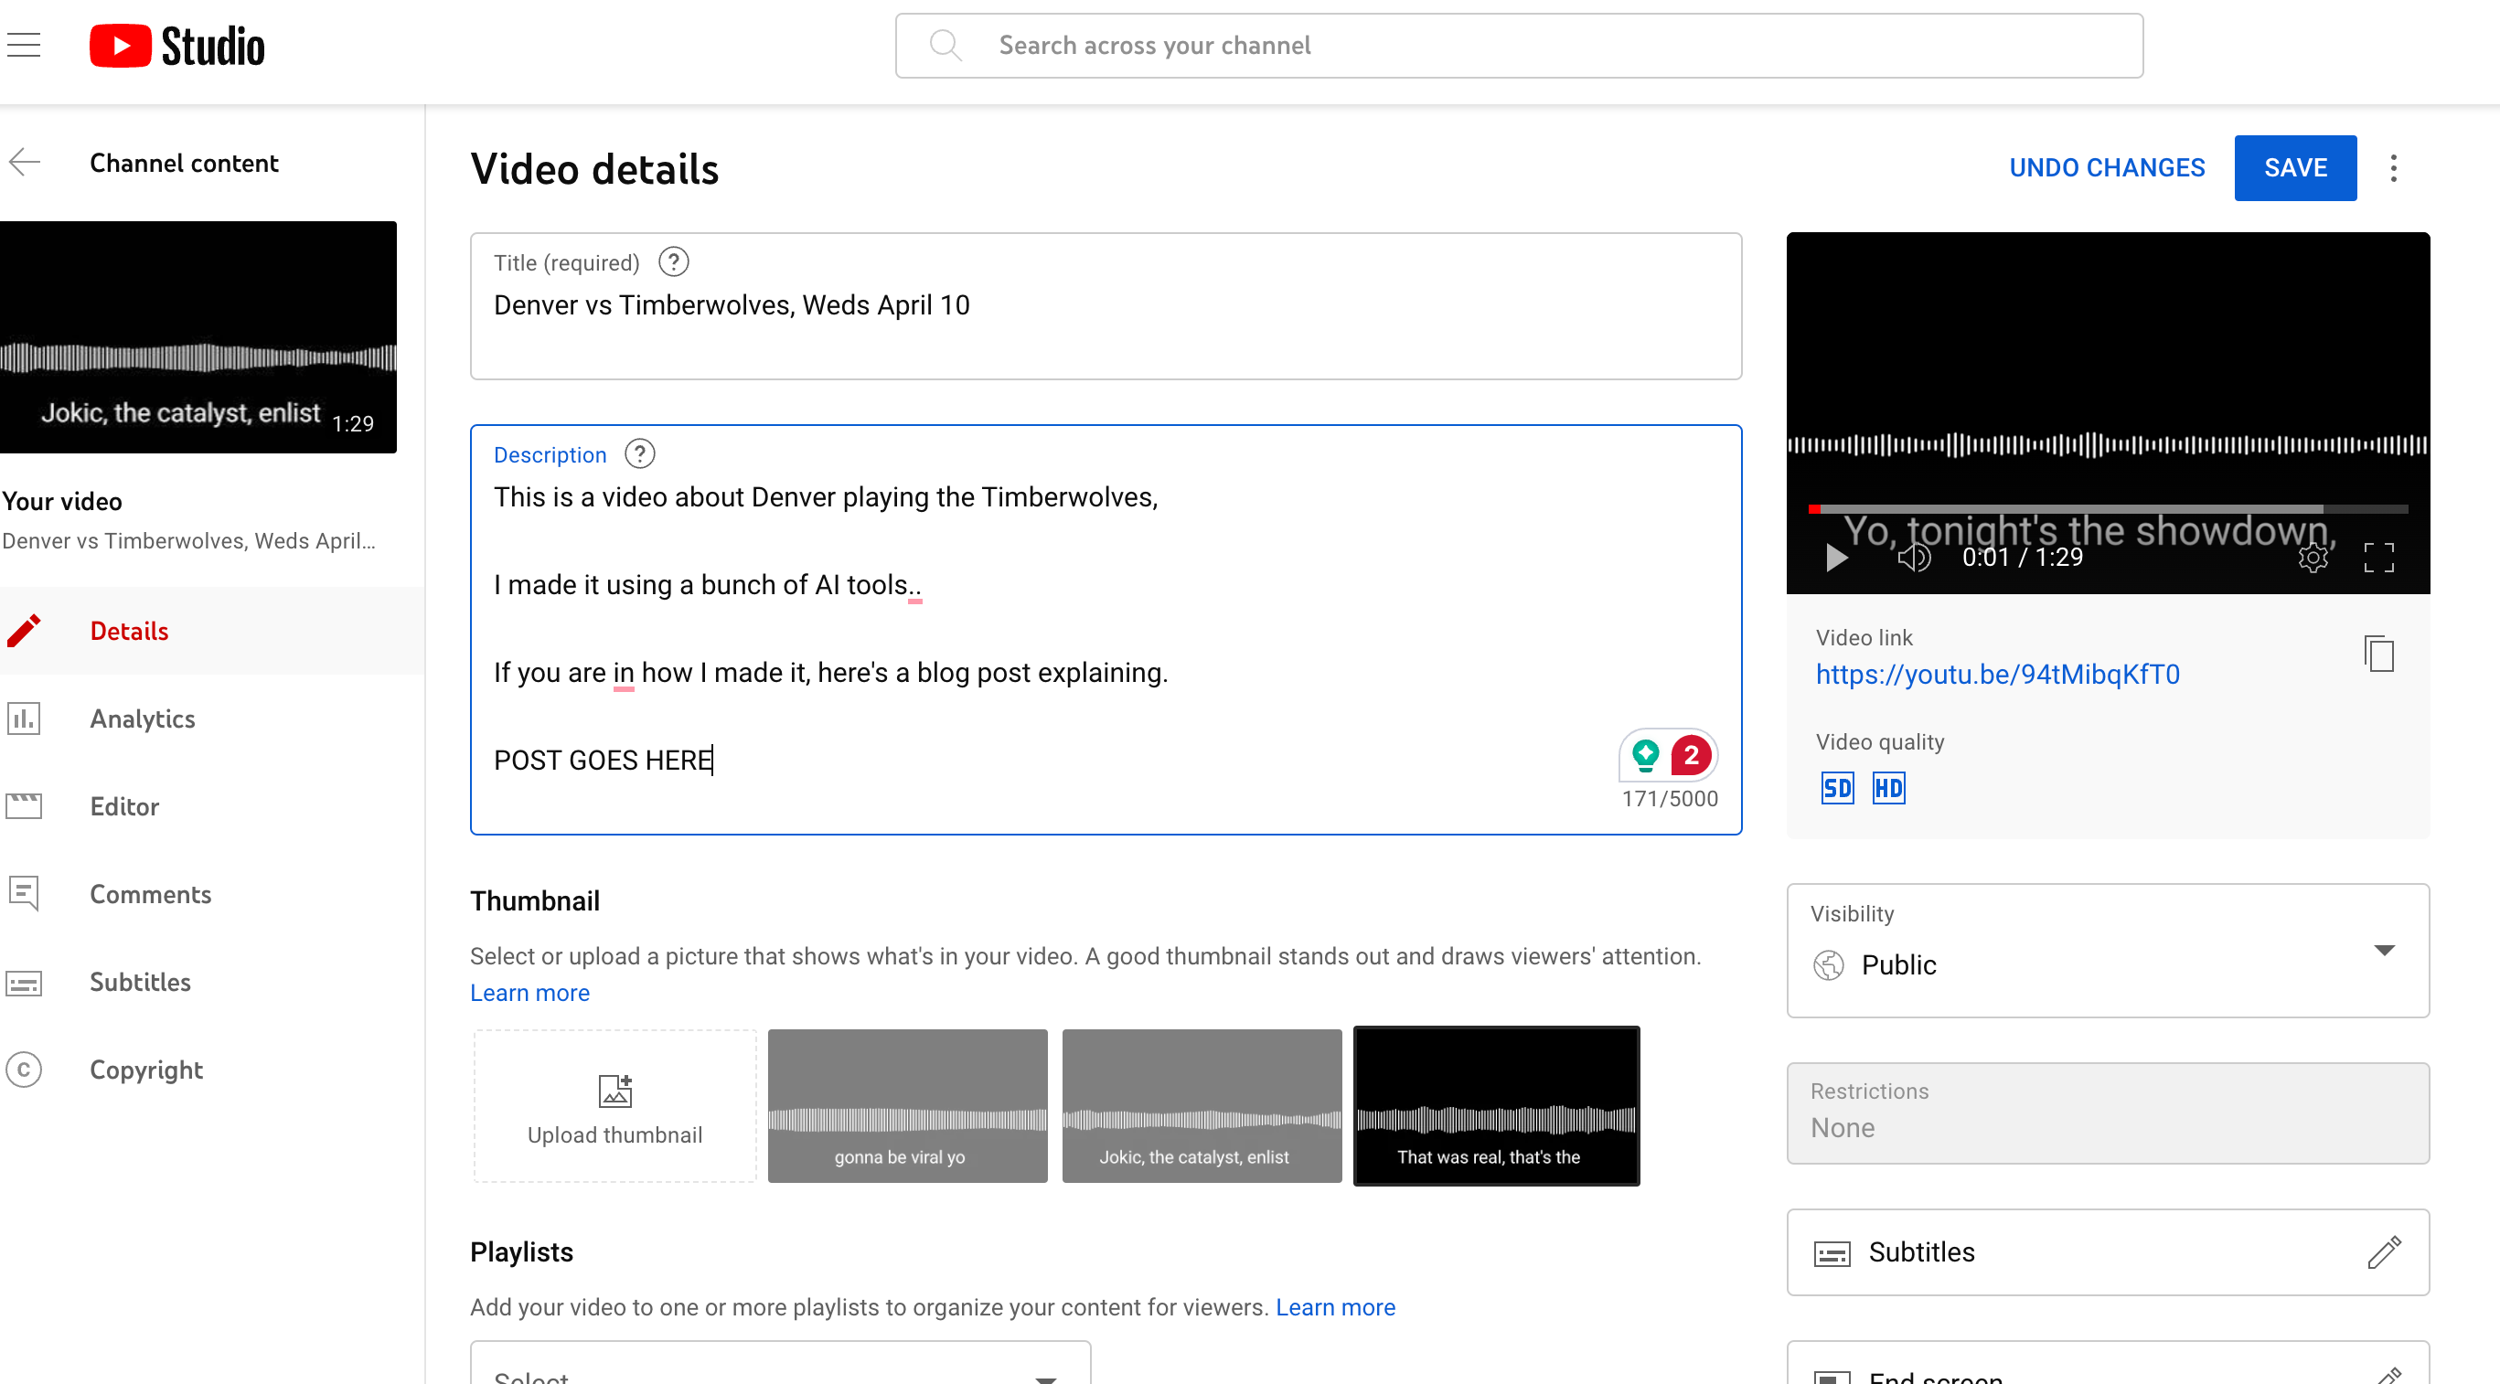
Task: Click the 0:01 / 1:29 time display
Action: 2022,558
